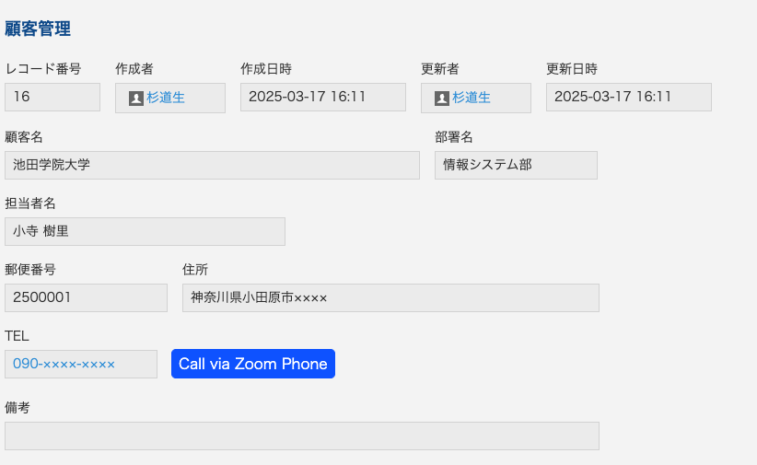The image size is (757, 465).
Task: Click the empty 備考 notes field
Action: [302, 436]
